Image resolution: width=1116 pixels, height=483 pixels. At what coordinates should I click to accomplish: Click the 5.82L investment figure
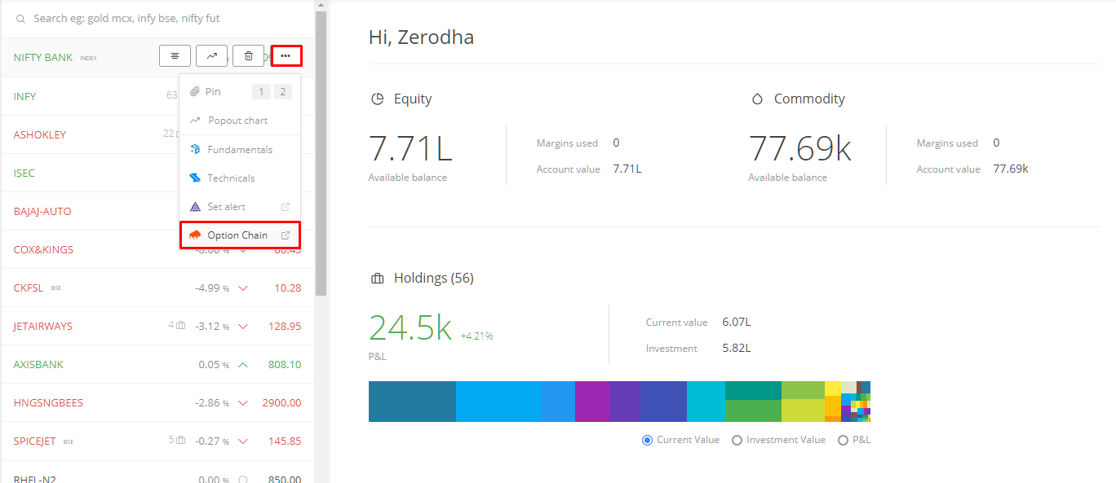(x=736, y=348)
